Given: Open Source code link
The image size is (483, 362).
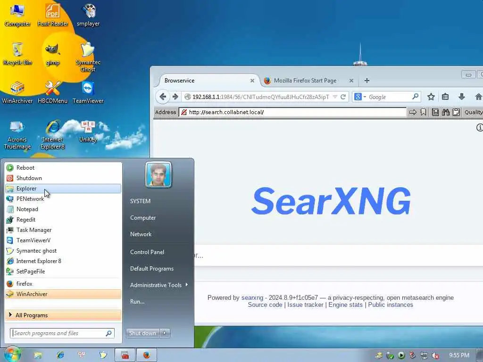Looking at the screenshot, I should point(265,305).
